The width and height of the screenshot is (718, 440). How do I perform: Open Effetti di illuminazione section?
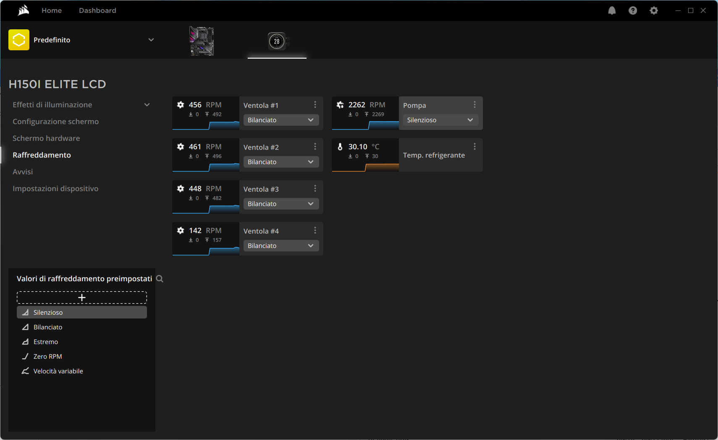coord(52,105)
